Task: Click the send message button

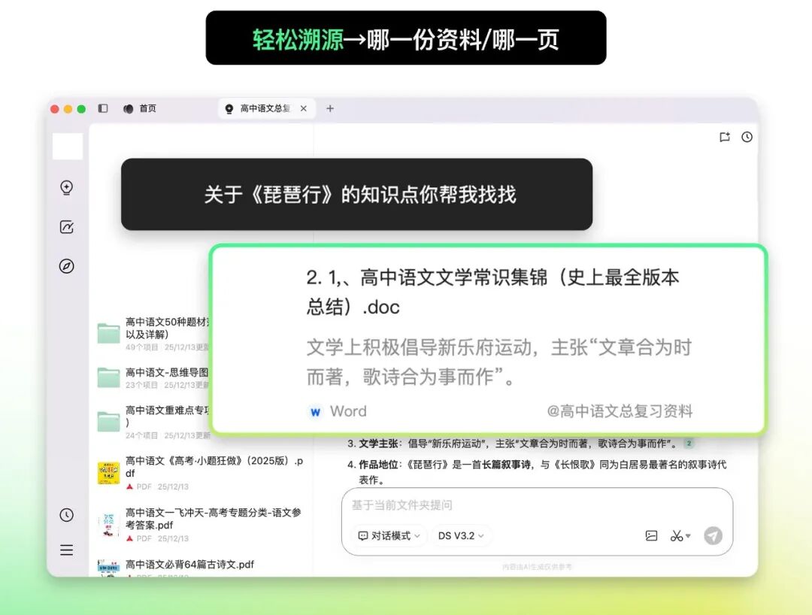Action: pos(713,536)
